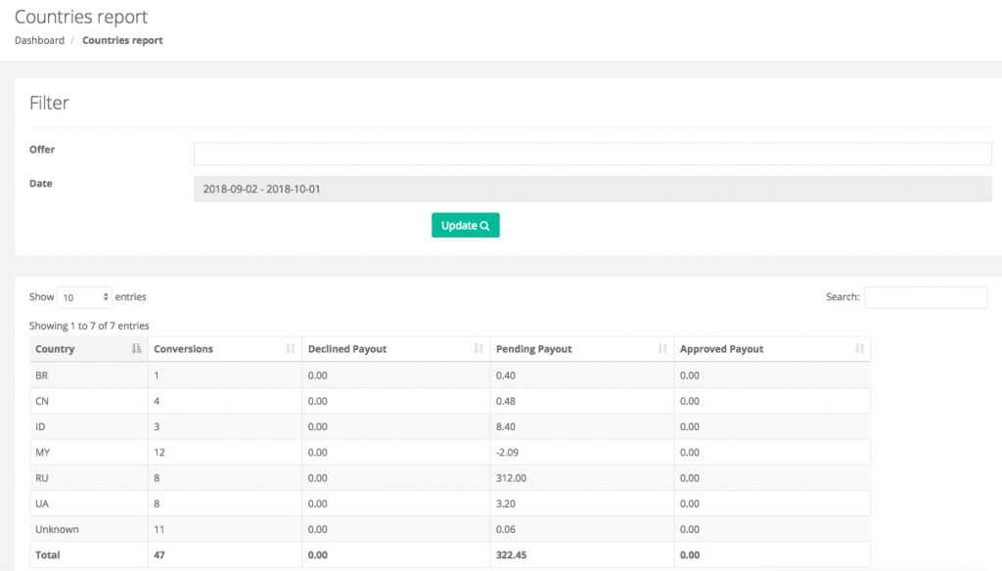Focus the table Search box
This screenshot has height=571, width=1002.
[x=925, y=297]
